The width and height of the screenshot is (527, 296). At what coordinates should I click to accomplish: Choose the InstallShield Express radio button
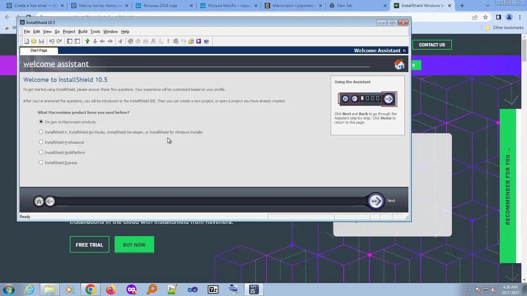tap(41, 162)
